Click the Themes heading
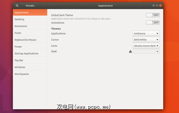179x113 pixels. (x=56, y=29)
